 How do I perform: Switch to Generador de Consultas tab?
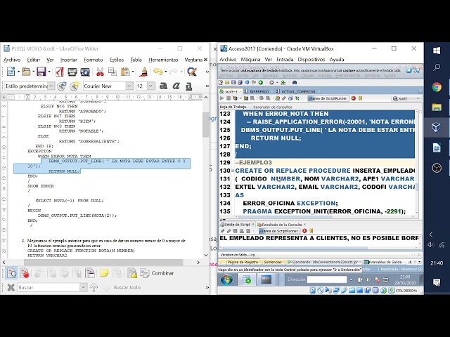272,107
